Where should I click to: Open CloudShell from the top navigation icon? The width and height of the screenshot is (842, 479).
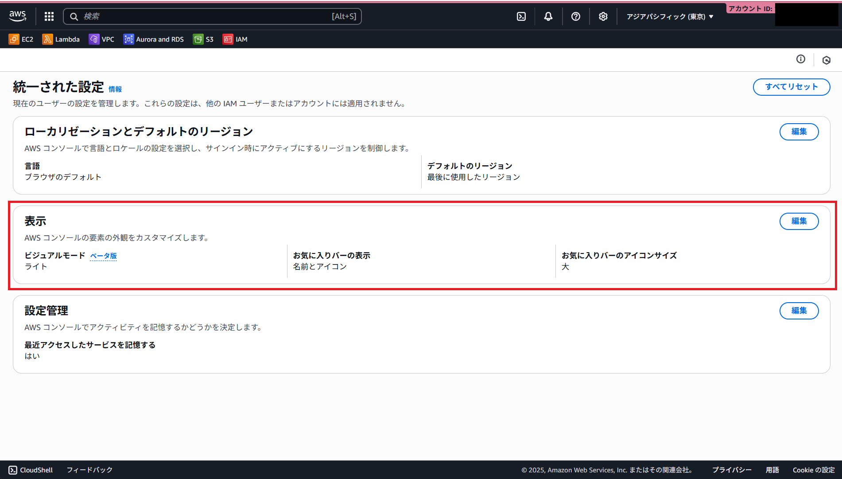521,16
